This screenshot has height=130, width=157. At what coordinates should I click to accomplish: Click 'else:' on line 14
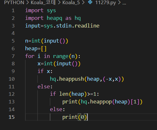[58, 110]
